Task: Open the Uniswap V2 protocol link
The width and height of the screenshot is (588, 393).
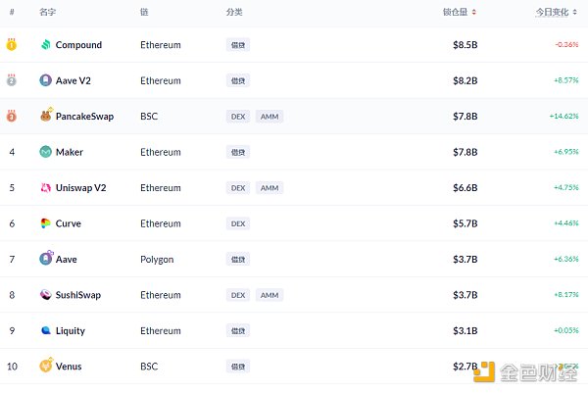Action: click(x=81, y=188)
